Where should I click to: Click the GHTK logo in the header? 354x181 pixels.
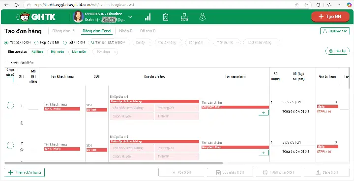(x=36, y=17)
